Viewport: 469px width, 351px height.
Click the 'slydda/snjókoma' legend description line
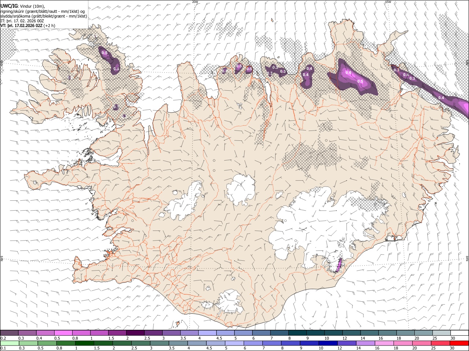point(44,16)
